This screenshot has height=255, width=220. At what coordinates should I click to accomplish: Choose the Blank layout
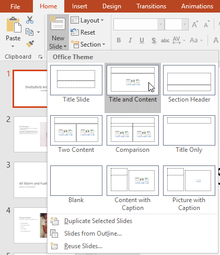click(x=76, y=184)
